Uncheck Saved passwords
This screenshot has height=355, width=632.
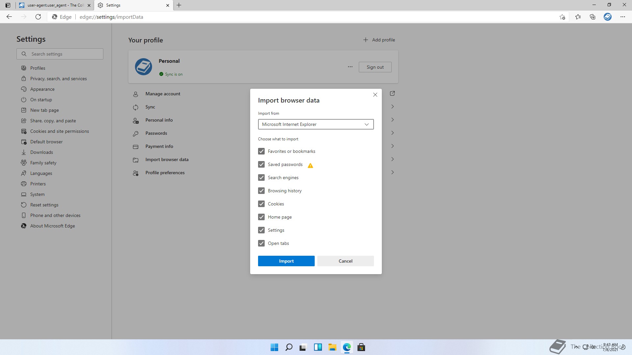point(261,164)
